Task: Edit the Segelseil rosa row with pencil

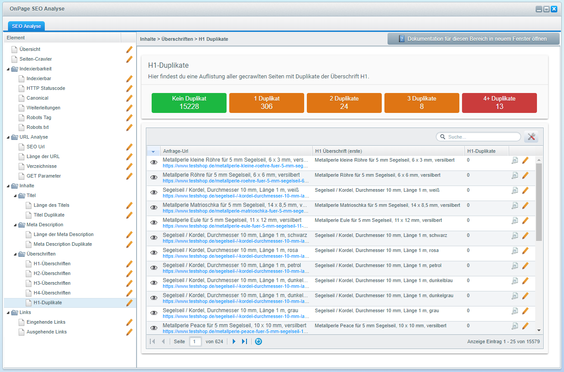Action: 525,251
